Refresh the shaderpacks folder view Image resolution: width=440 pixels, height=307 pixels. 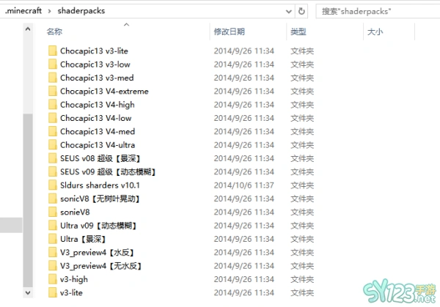[x=301, y=11]
